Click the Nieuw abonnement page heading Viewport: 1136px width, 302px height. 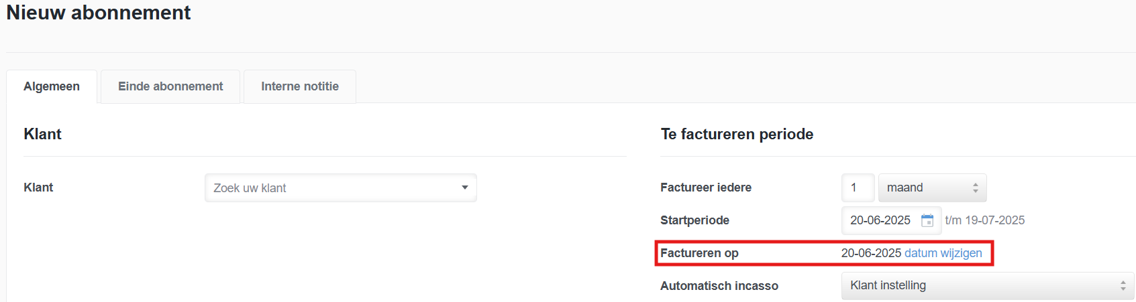[99, 13]
